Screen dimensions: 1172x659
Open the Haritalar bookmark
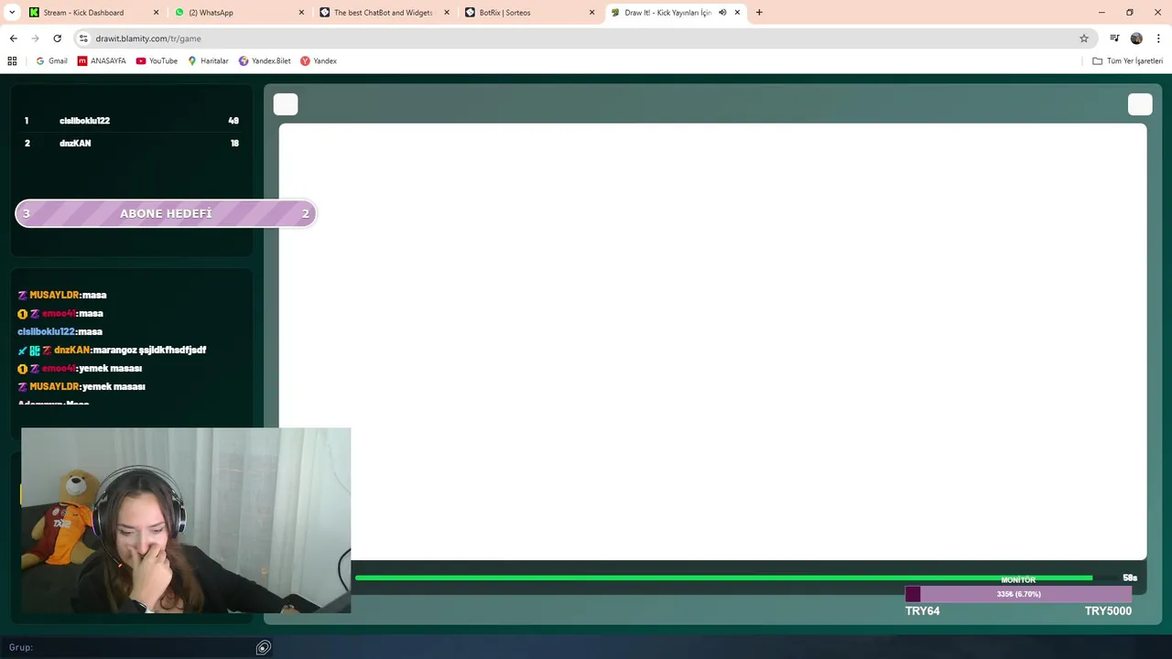[208, 61]
